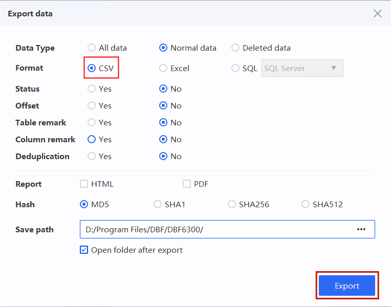Pick SHA512 hash algorithm
The height and width of the screenshot is (307, 391).
tap(306, 204)
